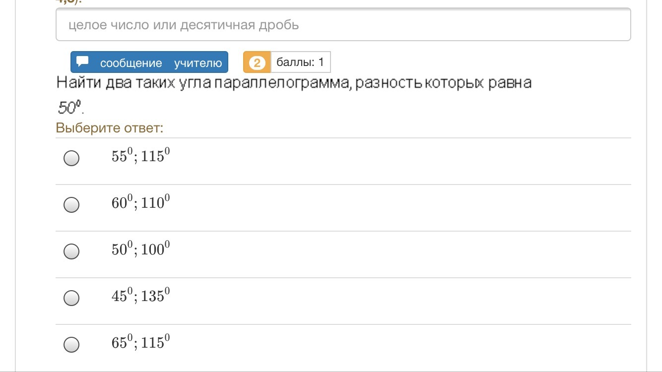Pick the 45°; 135° radio button
The height and width of the screenshot is (372, 662).
(x=71, y=298)
